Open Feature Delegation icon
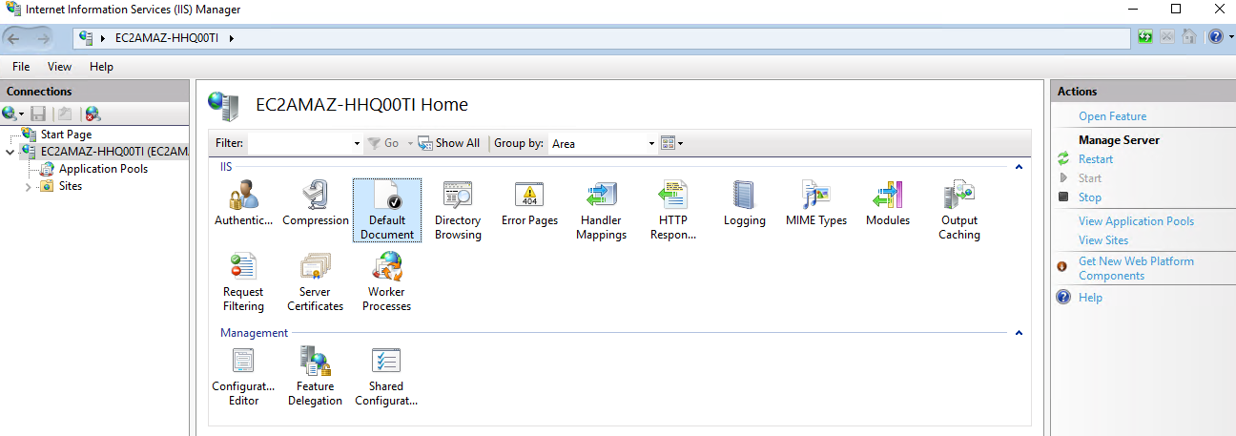 point(315,377)
